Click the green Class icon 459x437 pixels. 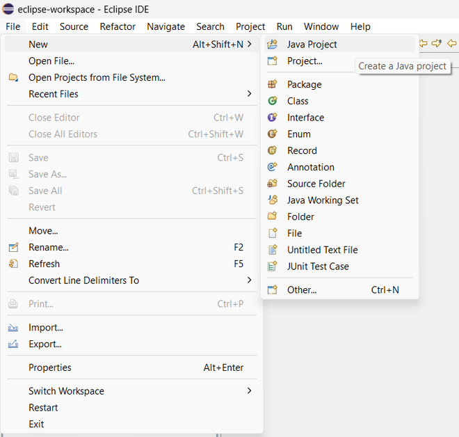273,101
